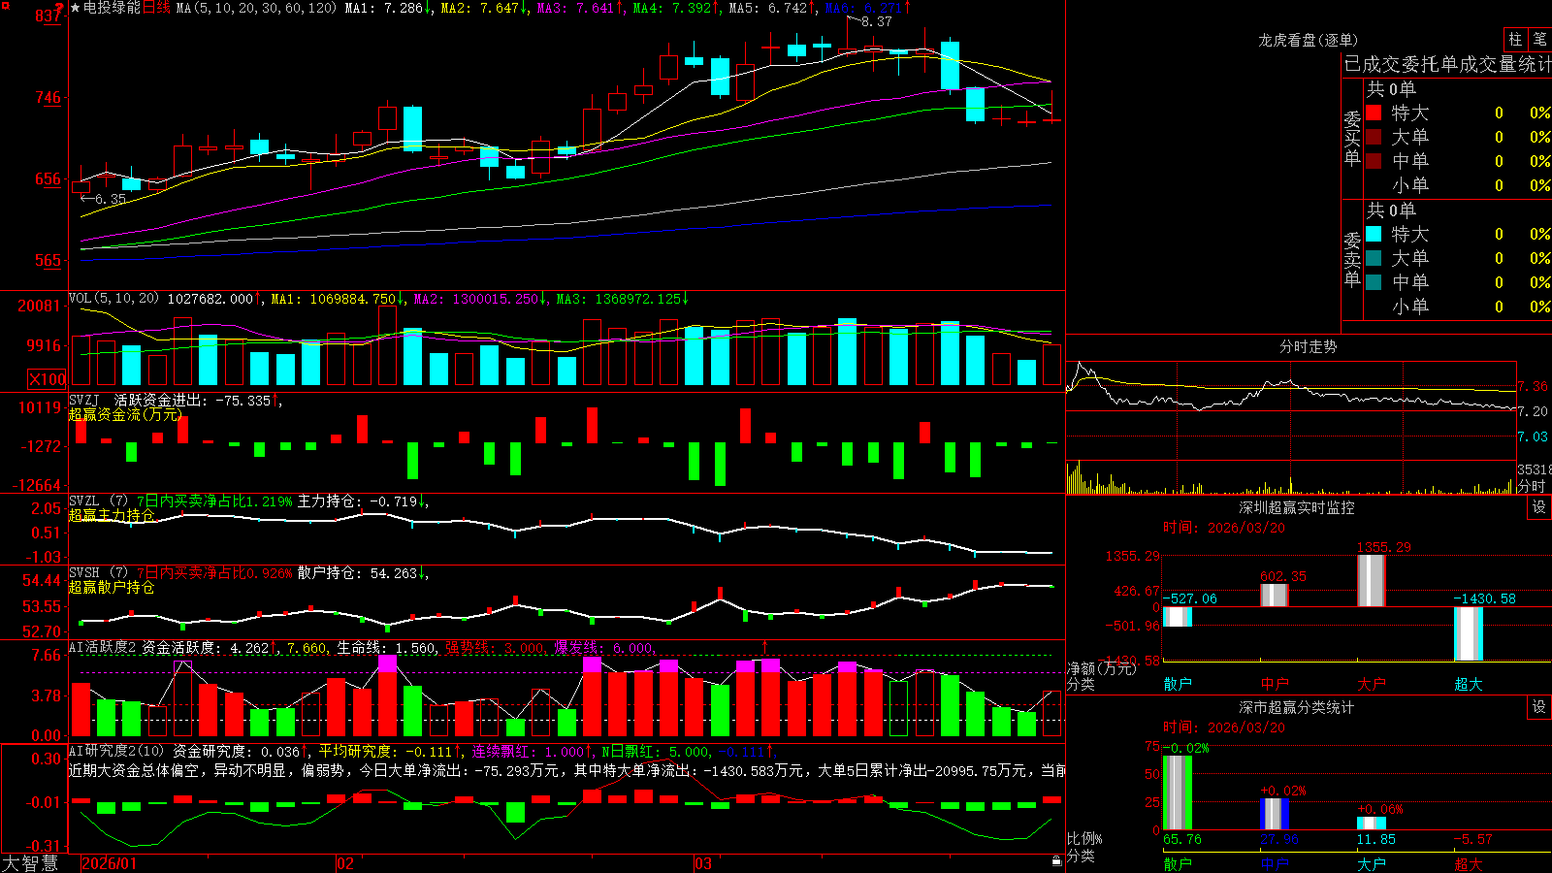Viewport: 1552px width, 873px height.
Task: Click the 超赢资金流(万元) label
Action: (125, 414)
